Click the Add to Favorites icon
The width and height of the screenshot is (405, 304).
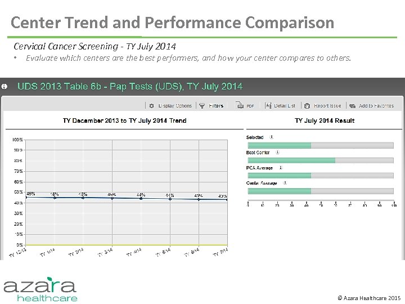tap(352, 106)
